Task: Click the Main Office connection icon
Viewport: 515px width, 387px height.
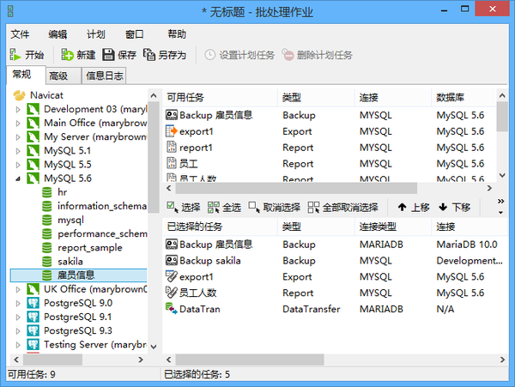Action: [x=33, y=123]
